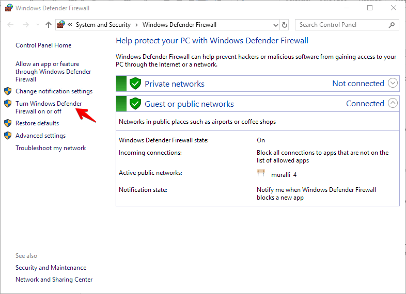Click the Incoming connections label

[150, 153]
